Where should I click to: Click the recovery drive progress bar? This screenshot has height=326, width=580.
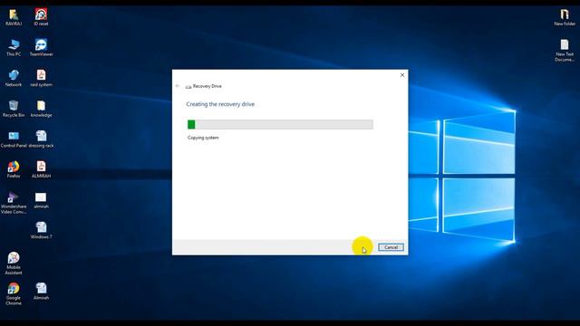click(x=280, y=125)
